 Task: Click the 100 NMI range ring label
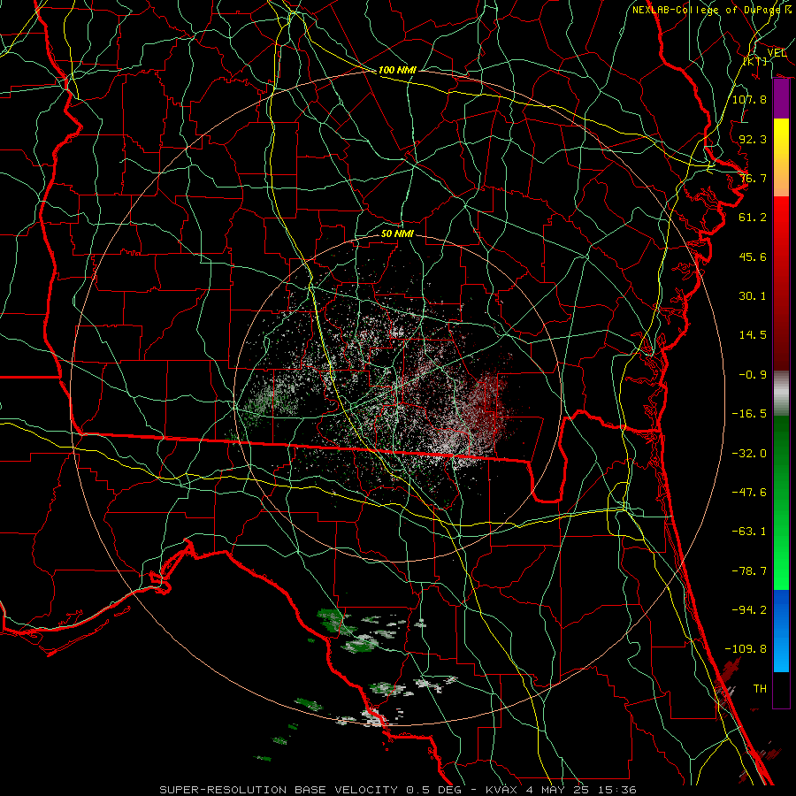tap(397, 70)
